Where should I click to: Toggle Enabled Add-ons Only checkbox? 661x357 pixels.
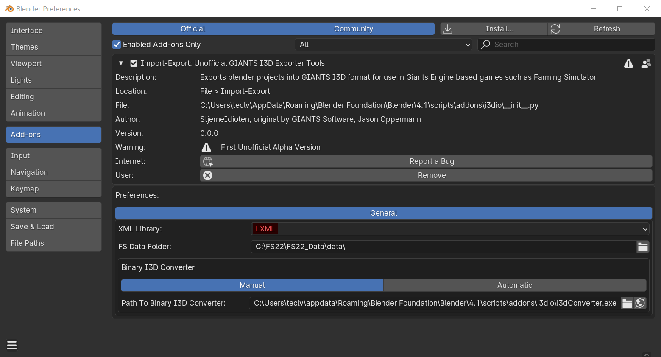point(117,45)
